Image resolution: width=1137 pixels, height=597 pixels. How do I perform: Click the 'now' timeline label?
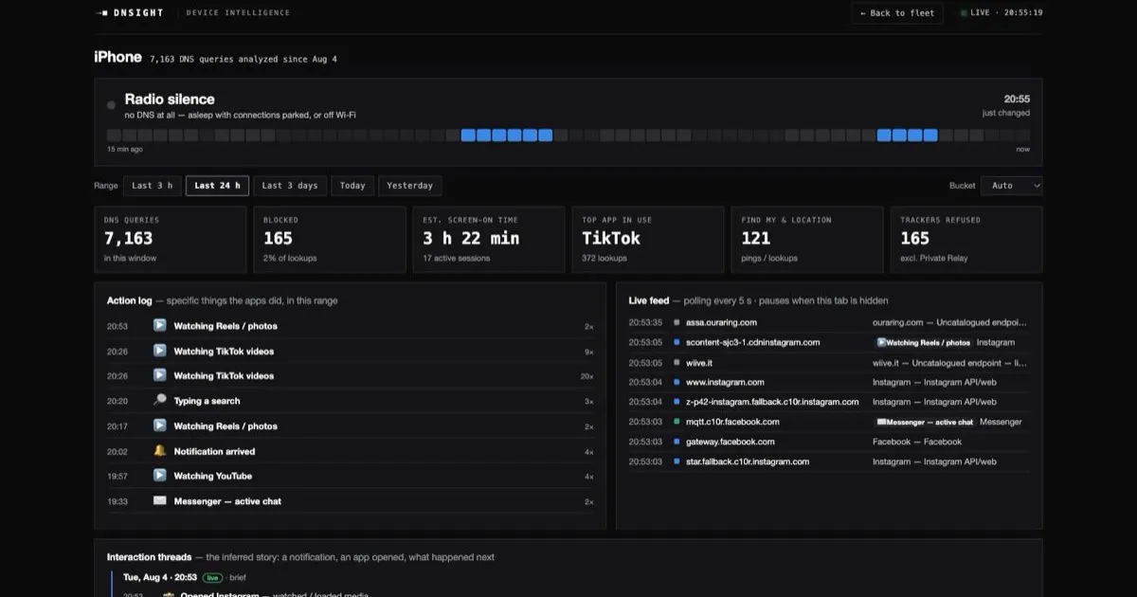click(x=1023, y=149)
